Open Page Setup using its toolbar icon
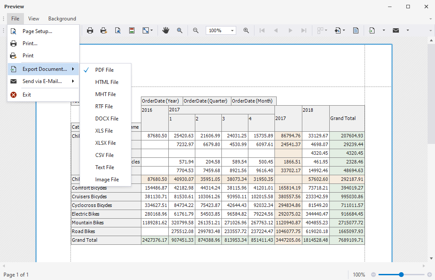 point(118,30)
